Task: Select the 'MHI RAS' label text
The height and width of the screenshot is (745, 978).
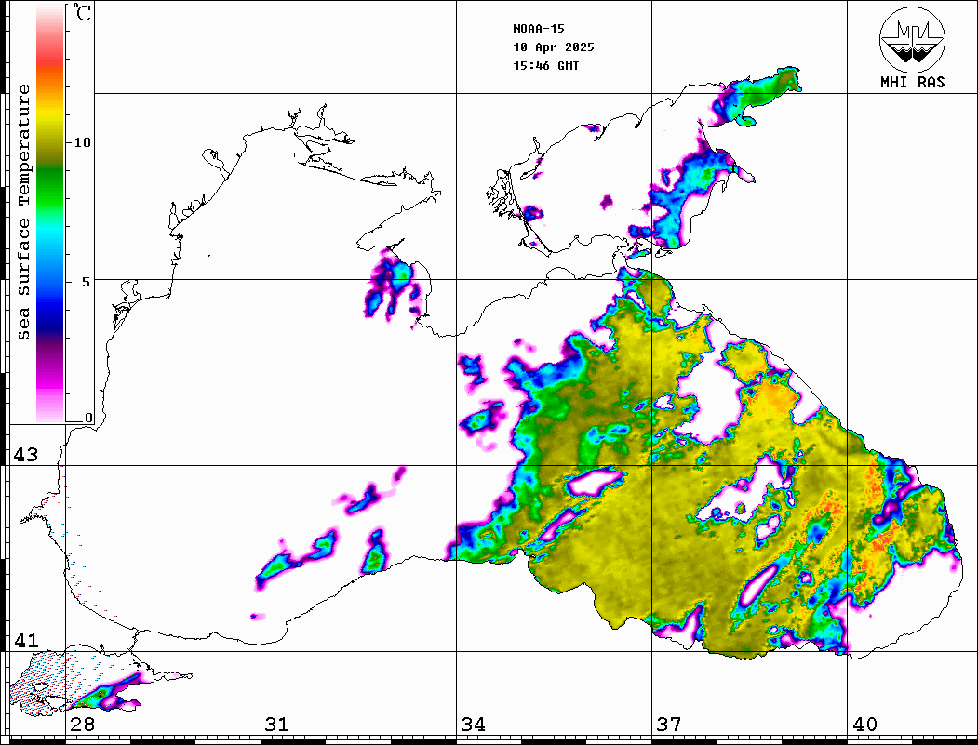Action: point(912,82)
